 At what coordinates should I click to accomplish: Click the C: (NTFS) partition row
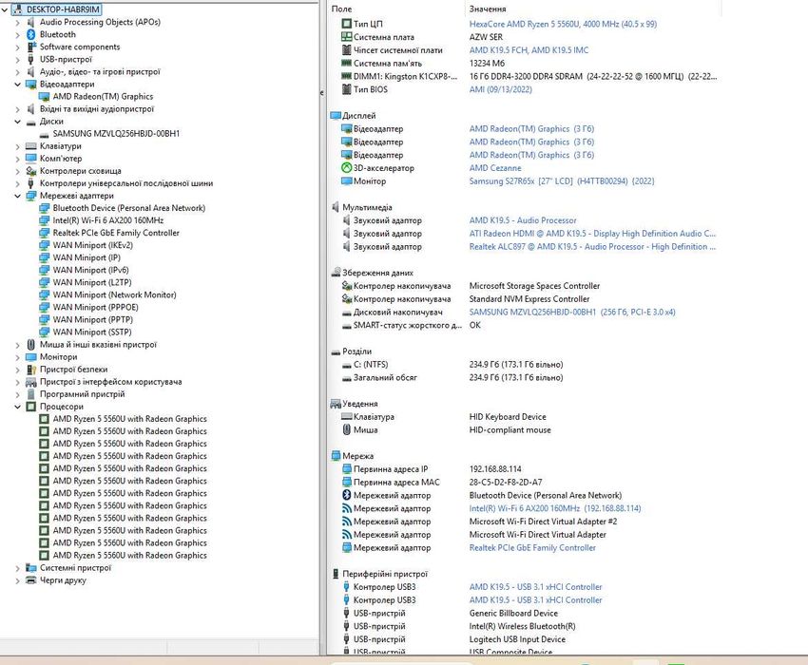pyautogui.click(x=523, y=364)
